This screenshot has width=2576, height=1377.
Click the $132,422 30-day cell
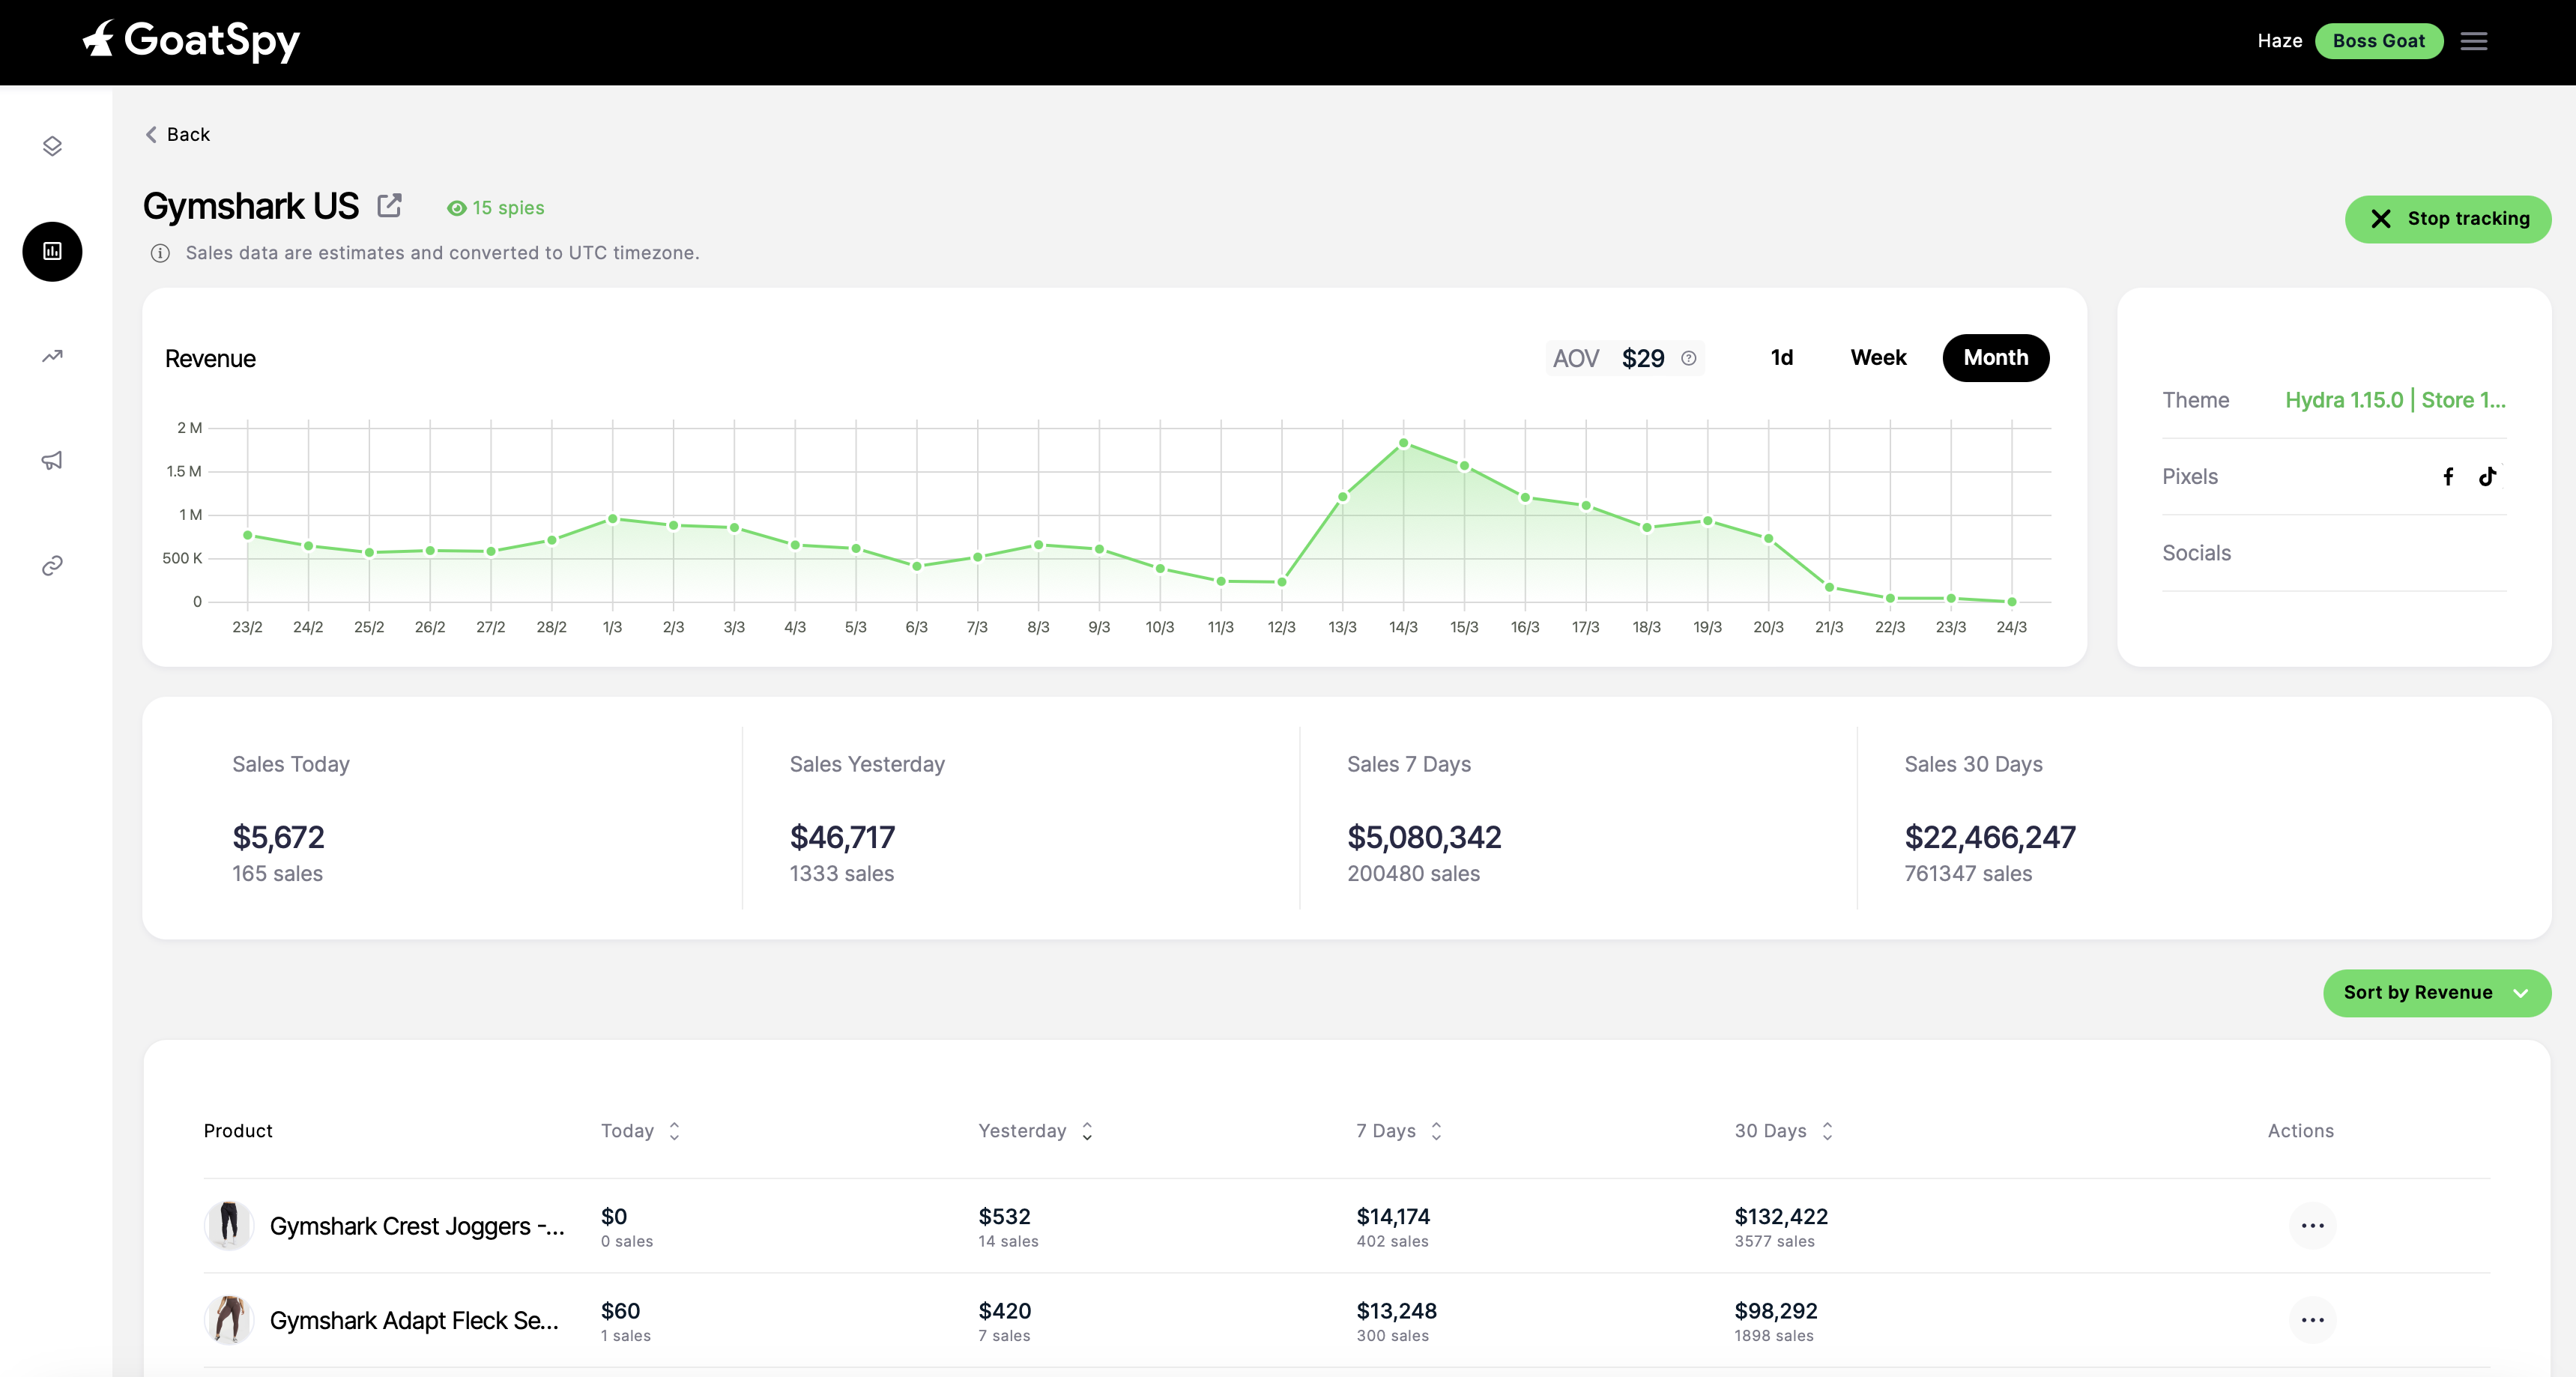click(1780, 1217)
